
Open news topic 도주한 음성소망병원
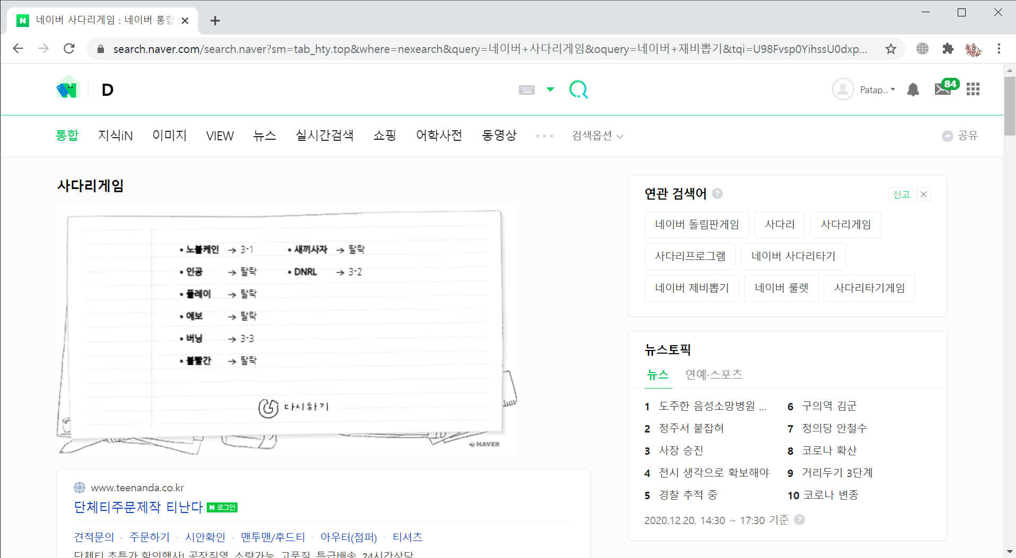click(713, 406)
